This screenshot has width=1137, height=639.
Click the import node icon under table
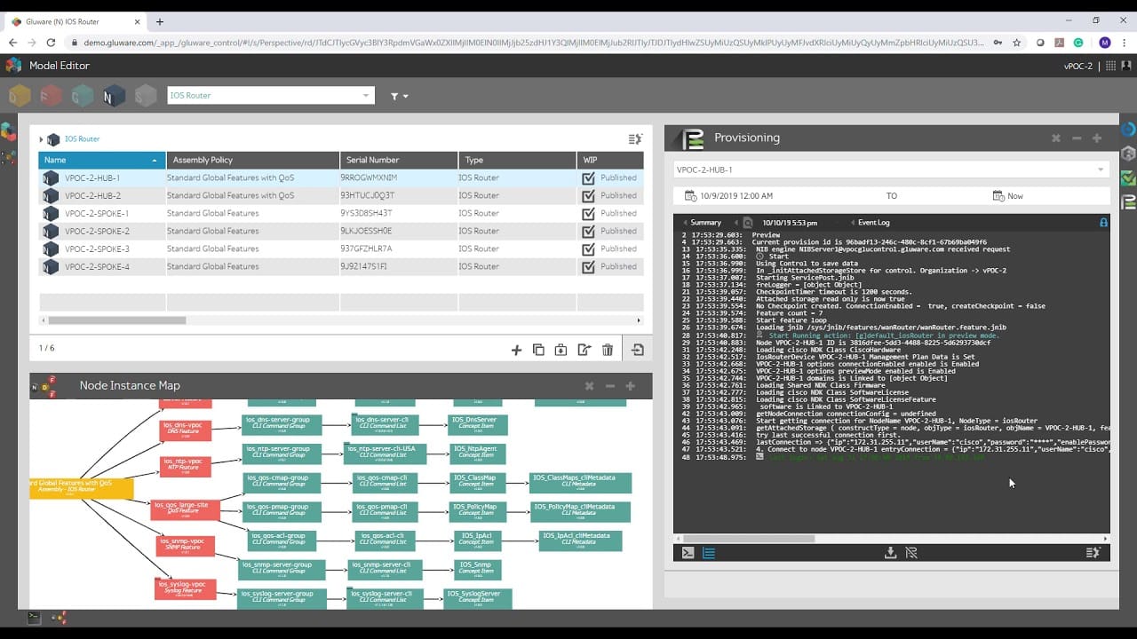tap(561, 350)
